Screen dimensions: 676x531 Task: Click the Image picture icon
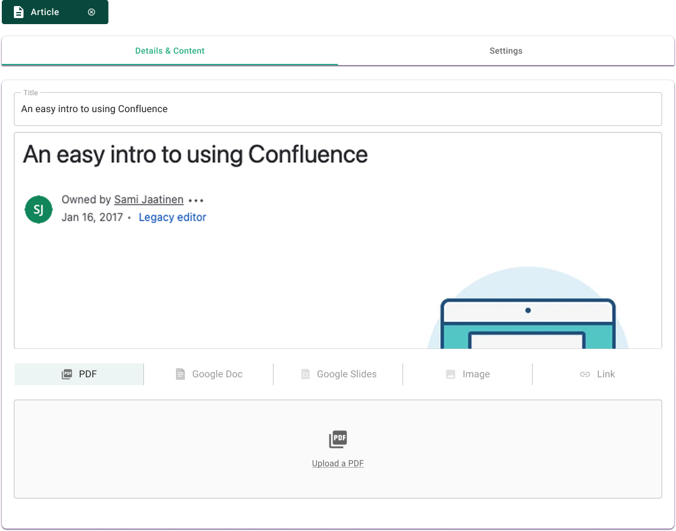click(451, 374)
